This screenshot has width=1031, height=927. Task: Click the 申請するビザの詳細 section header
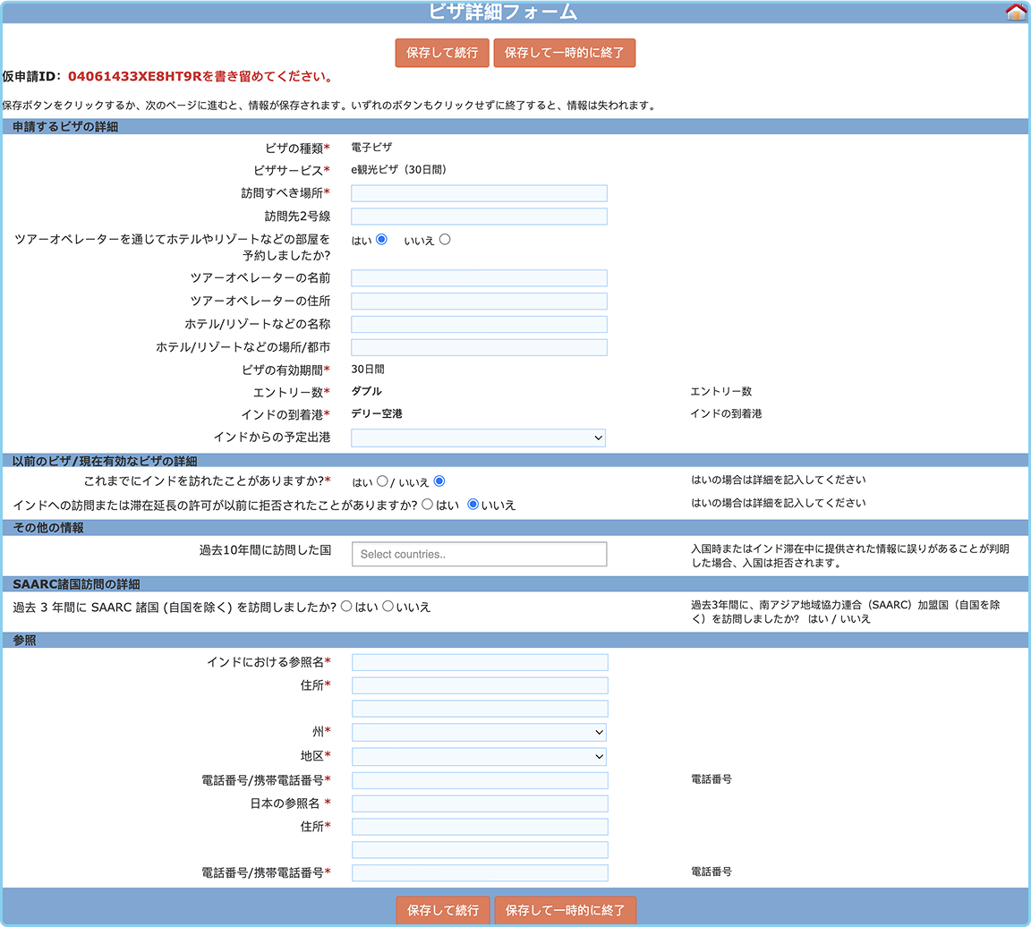[x=515, y=126]
